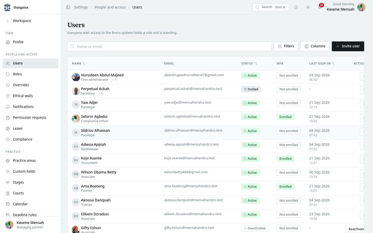Open the timer icon in header
The height and width of the screenshot is (233, 373).
[x=296, y=7]
